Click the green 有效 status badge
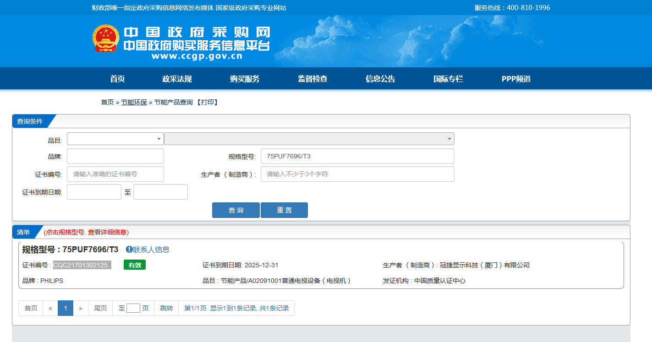The image size is (652, 342). 135,265
